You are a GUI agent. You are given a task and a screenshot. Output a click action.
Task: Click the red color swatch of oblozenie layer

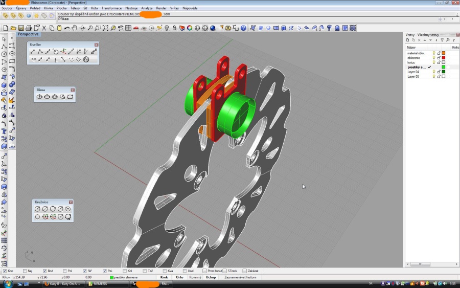pos(443,58)
